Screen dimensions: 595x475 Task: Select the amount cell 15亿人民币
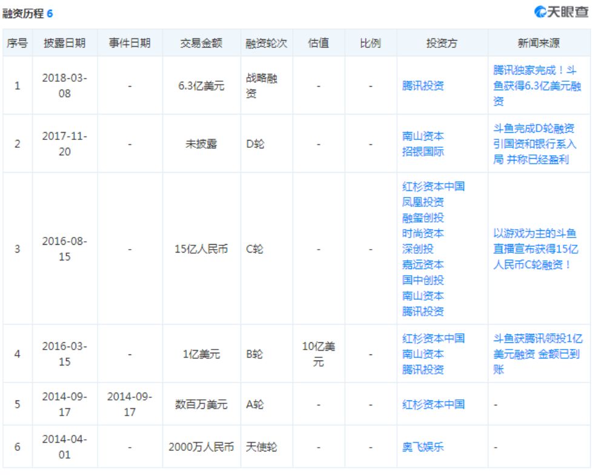click(201, 249)
